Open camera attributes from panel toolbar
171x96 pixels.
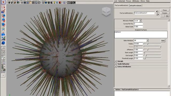(x=12, y=3)
